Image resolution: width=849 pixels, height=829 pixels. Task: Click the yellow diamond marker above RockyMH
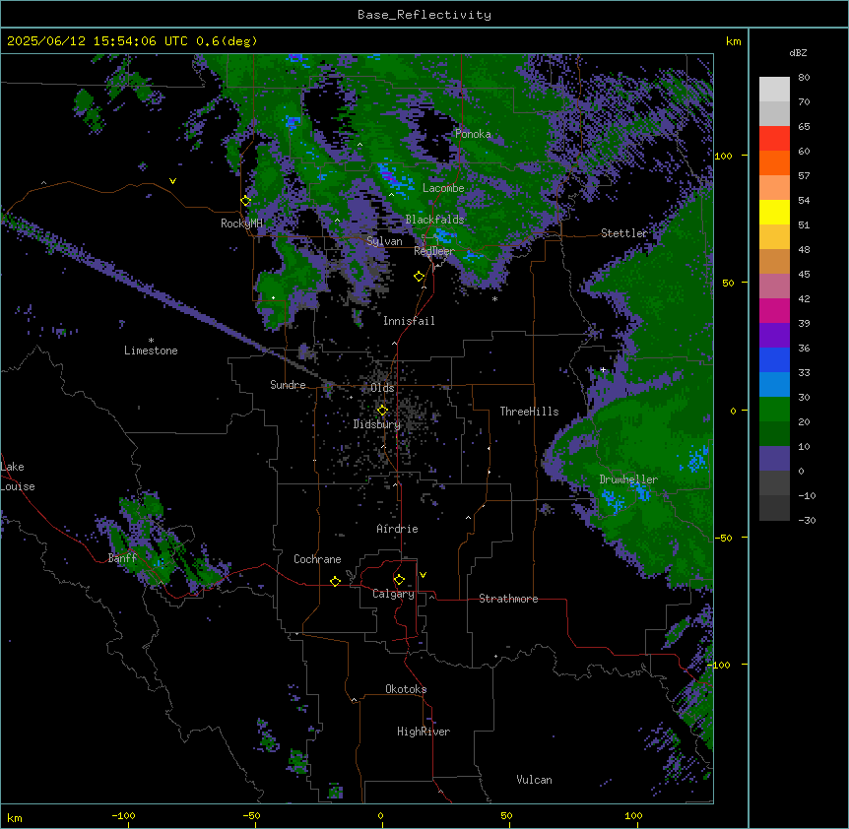246,201
